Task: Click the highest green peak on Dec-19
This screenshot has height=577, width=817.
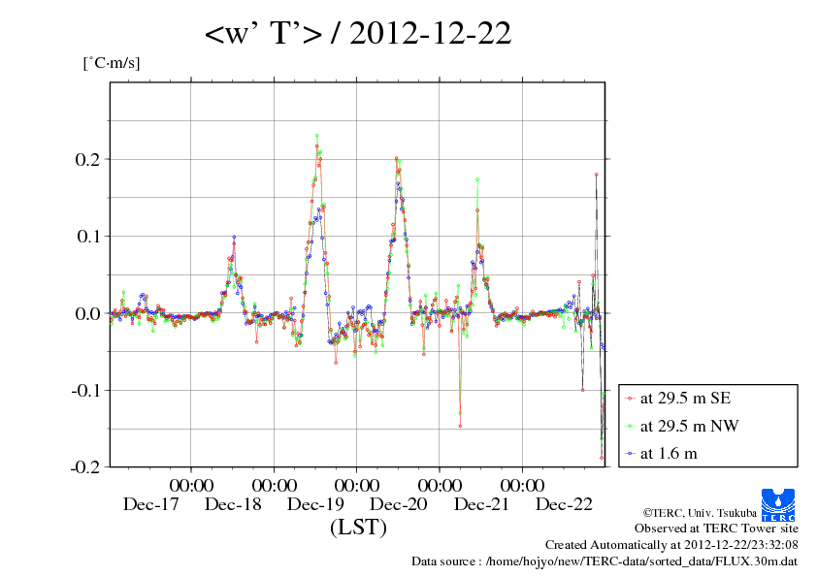Action: tap(317, 136)
